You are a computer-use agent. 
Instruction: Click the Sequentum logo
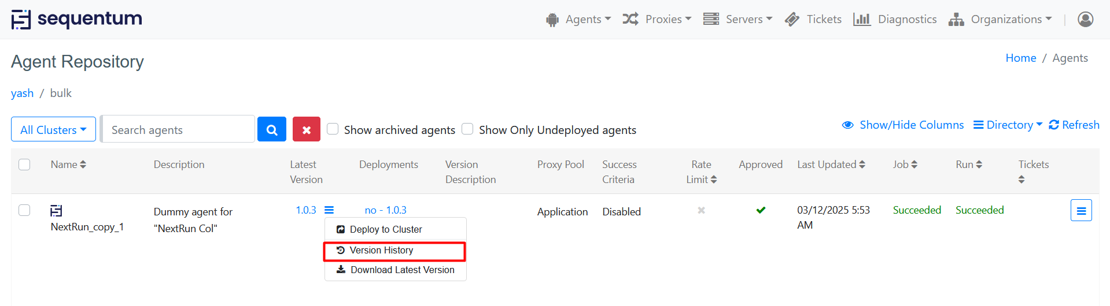pyautogui.click(x=77, y=19)
